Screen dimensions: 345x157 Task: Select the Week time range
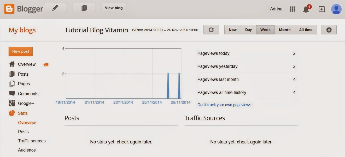tap(265, 30)
